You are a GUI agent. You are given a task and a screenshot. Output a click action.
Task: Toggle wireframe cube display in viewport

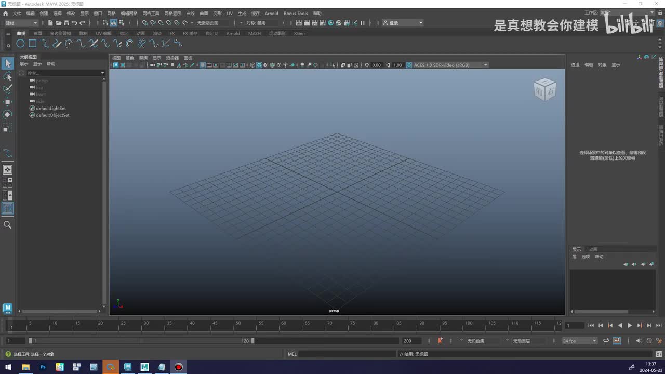point(252,65)
